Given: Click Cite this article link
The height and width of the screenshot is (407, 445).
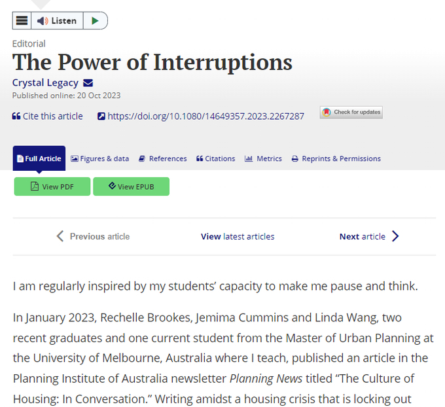Looking at the screenshot, I should (x=48, y=116).
